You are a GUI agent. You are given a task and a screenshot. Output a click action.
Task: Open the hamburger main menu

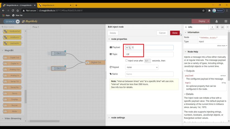pos(226,21)
